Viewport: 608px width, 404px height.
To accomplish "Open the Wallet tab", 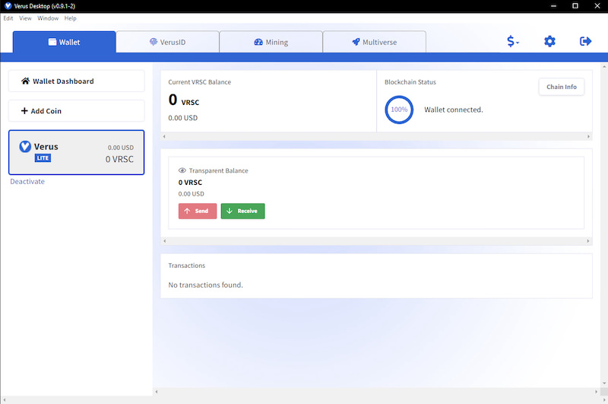I will [x=65, y=42].
